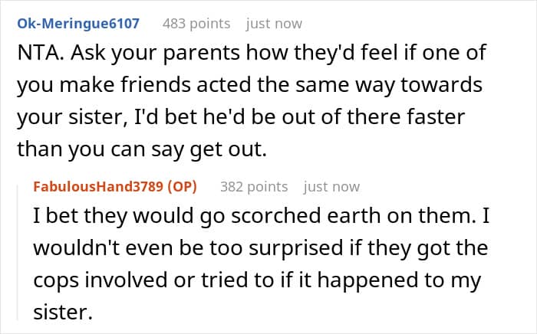Click the text 'than you can say get out.'
The height and width of the screenshot is (334, 537).
point(140,150)
